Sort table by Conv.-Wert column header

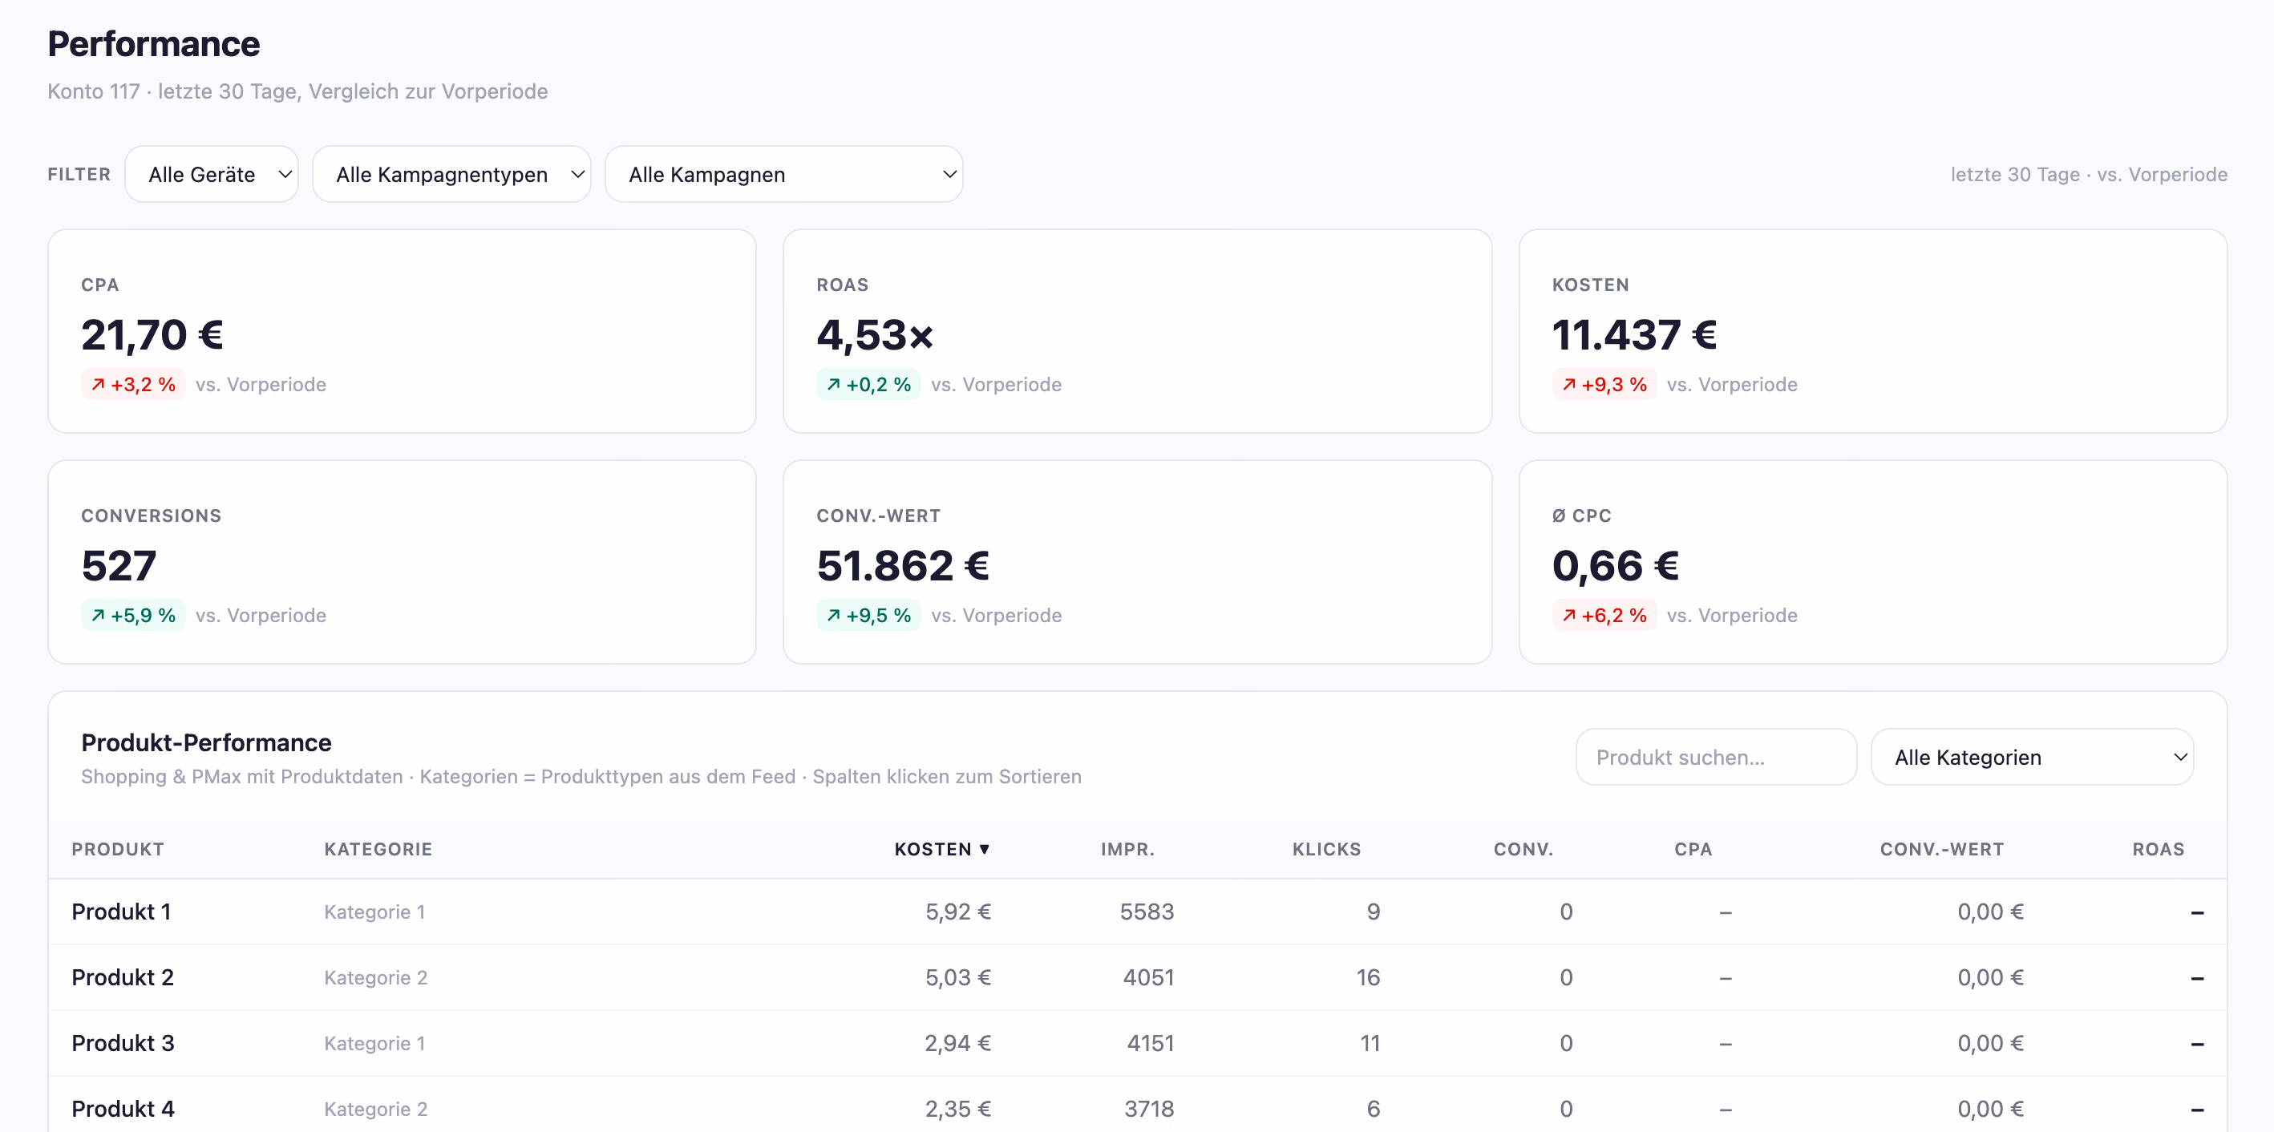pyautogui.click(x=1941, y=848)
